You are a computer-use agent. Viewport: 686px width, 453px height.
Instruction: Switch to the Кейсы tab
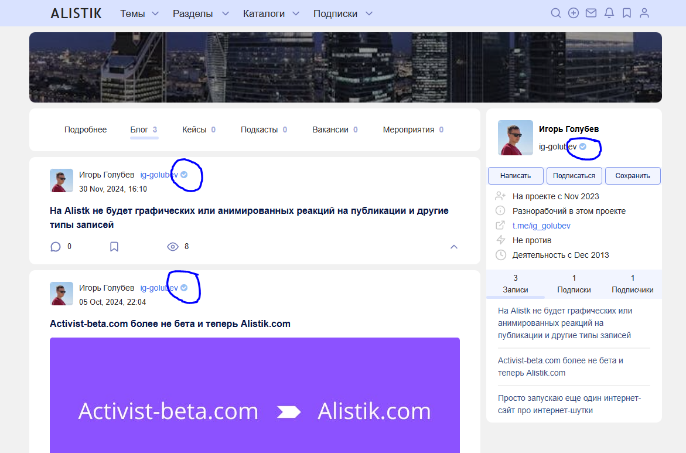[194, 130]
